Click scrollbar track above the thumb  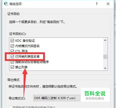pos(105,48)
